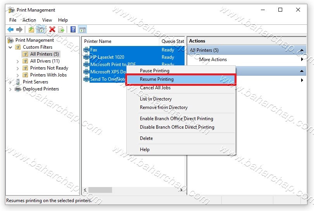The image size is (314, 211).
Task: Collapse the Custom Filters tree node
Action: click(10, 47)
